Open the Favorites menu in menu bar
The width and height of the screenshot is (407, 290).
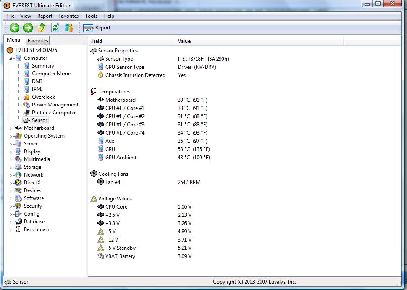click(x=68, y=16)
